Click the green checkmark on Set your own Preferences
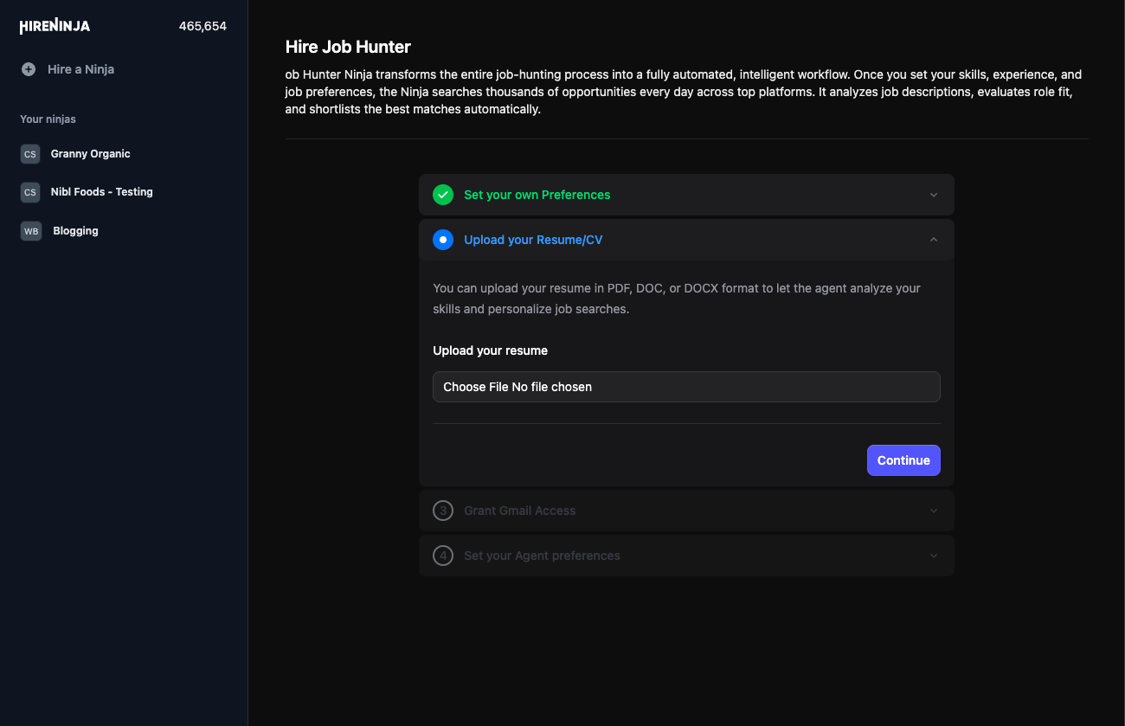This screenshot has width=1125, height=726. (x=443, y=195)
